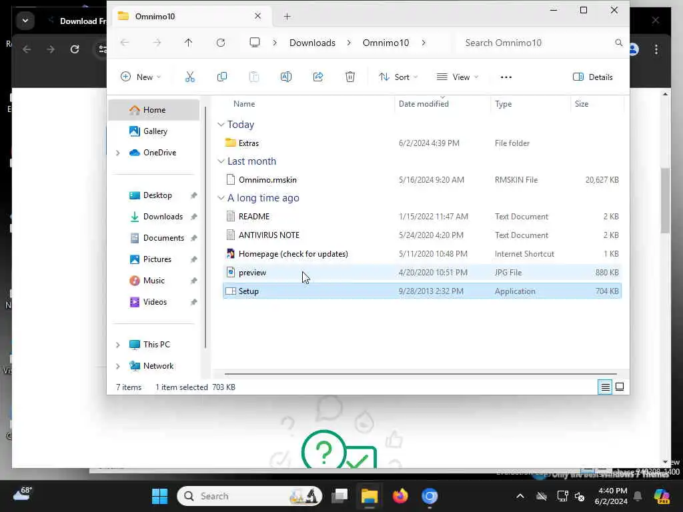Click the search magnifier icon in Explorer

618,43
